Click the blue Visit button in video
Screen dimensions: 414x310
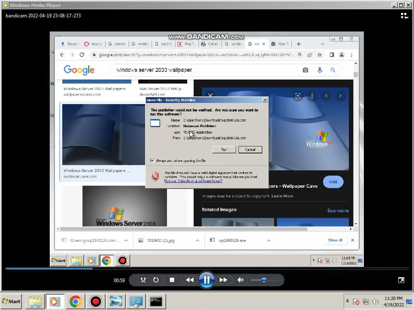point(333,182)
